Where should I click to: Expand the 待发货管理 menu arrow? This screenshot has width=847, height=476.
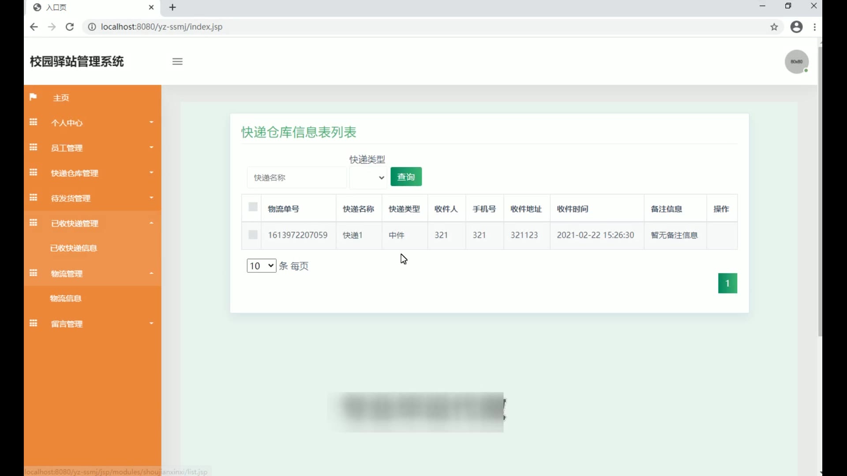coord(151,197)
